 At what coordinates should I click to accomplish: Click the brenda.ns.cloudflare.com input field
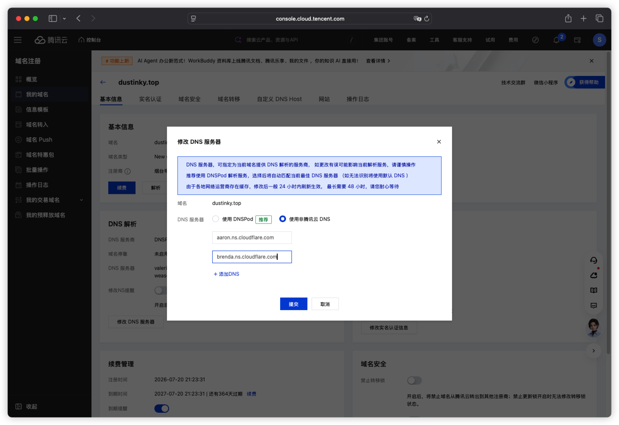(252, 257)
